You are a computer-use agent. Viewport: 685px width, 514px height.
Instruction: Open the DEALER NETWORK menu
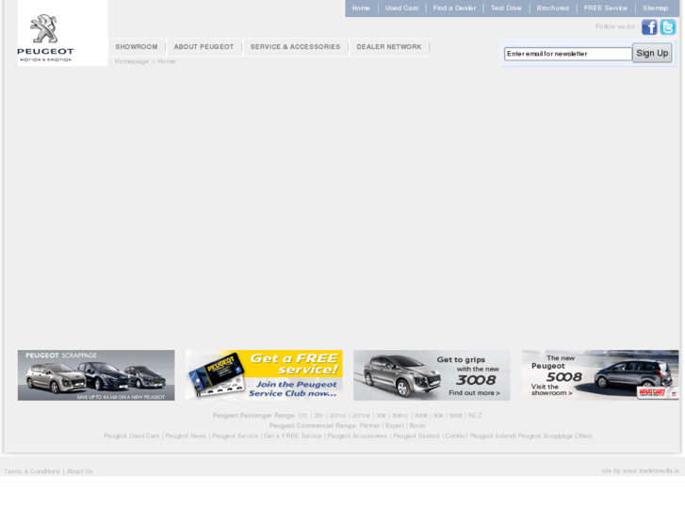[x=389, y=47]
